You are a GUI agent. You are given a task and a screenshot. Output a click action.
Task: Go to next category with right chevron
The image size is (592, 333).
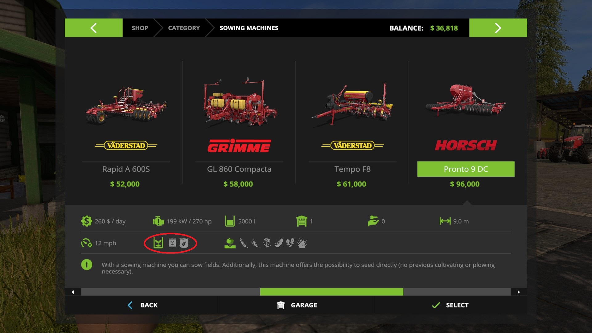(498, 28)
